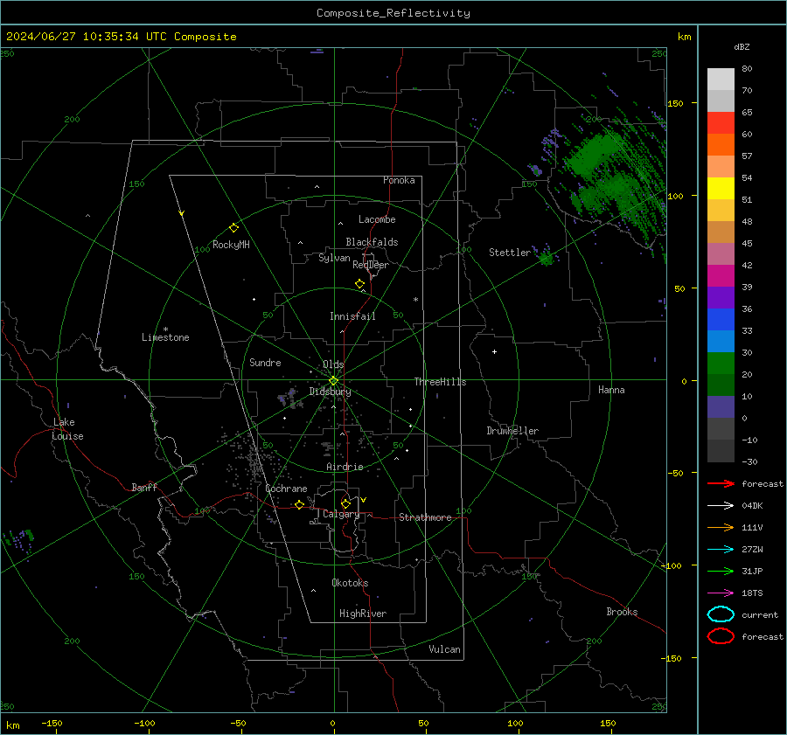This screenshot has width=787, height=735.
Task: Click the red swatch between 65 and 60
Action: pyautogui.click(x=721, y=123)
